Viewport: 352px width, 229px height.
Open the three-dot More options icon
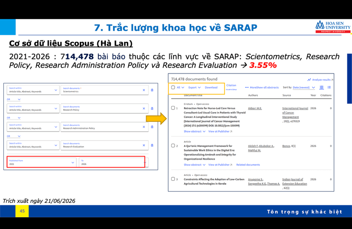[x=247, y=87]
